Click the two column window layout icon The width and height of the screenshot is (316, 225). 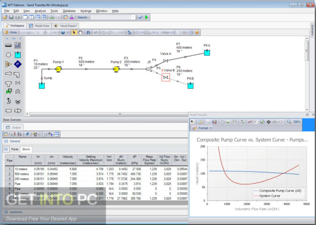tap(31, 17)
